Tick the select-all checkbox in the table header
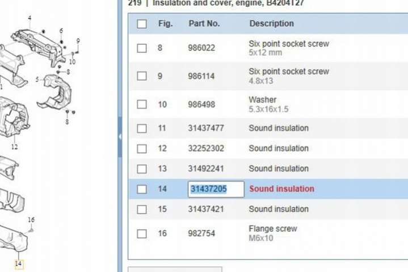The height and width of the screenshot is (272, 408). pyautogui.click(x=142, y=24)
